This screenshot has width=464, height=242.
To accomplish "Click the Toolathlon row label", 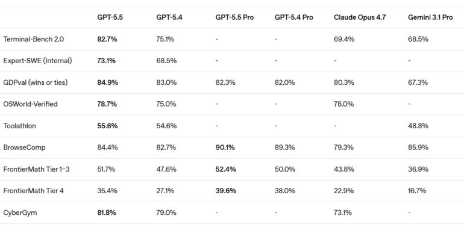I will pos(19,126).
